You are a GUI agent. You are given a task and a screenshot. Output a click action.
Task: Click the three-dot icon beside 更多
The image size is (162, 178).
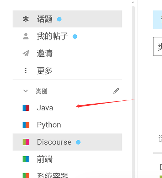coord(26,70)
